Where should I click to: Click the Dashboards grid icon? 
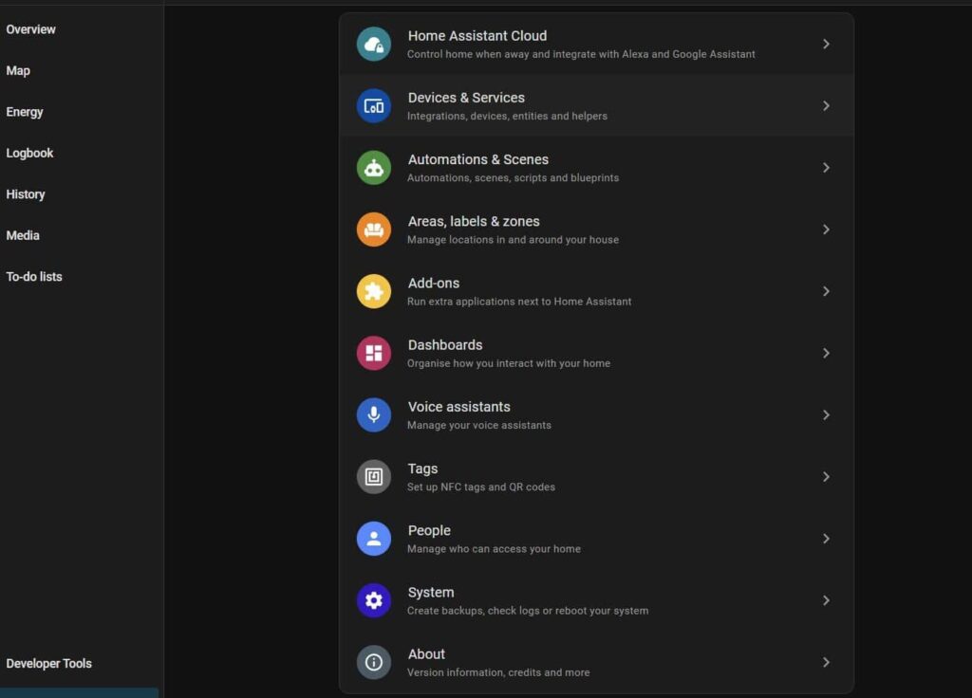click(x=374, y=353)
